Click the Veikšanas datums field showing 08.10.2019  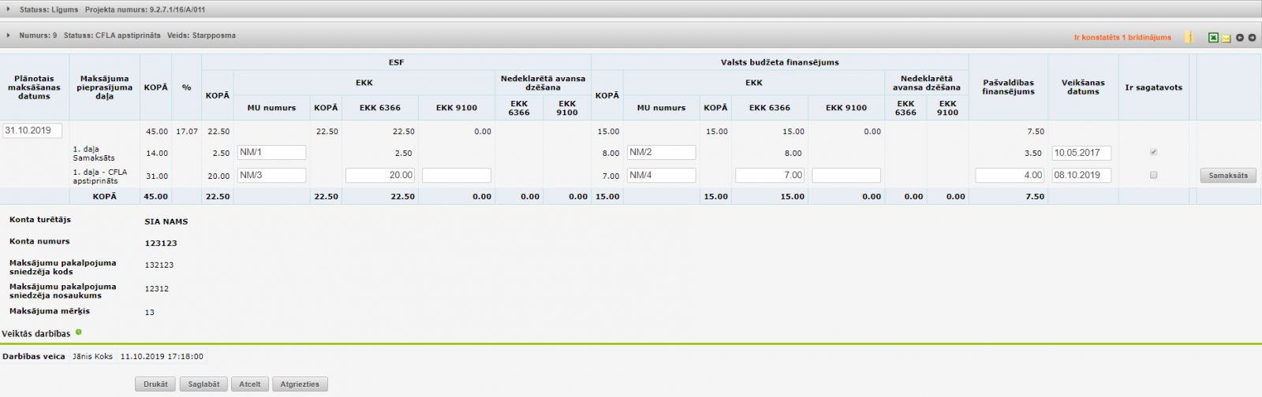[x=1081, y=176]
